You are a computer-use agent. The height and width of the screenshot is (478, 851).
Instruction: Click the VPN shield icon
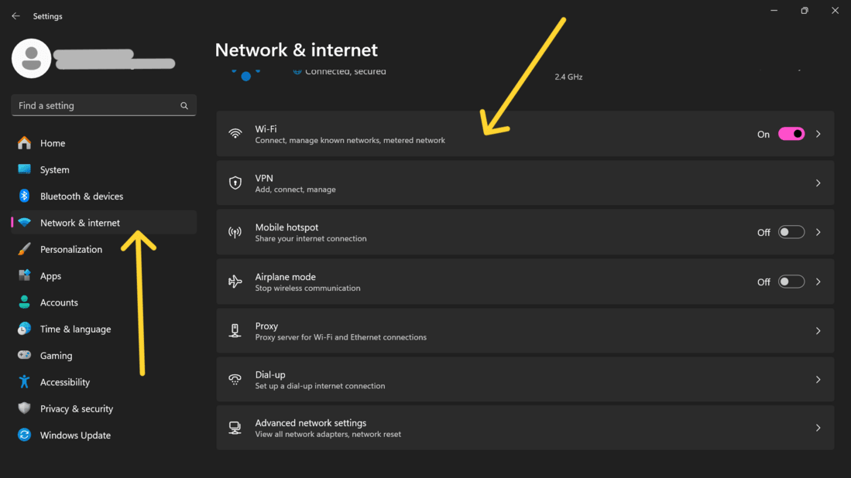[x=235, y=183]
